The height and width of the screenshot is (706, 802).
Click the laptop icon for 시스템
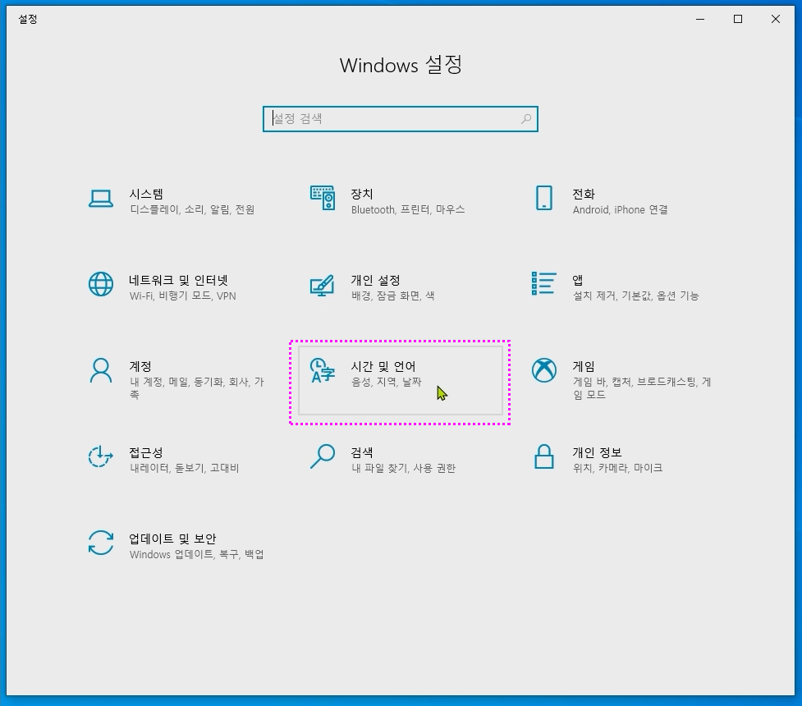point(101,199)
